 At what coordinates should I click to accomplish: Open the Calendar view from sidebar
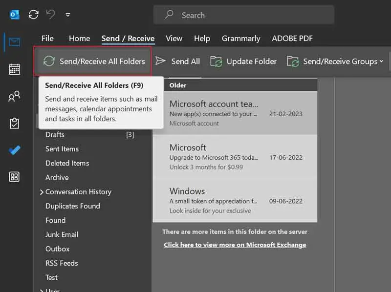pos(15,69)
